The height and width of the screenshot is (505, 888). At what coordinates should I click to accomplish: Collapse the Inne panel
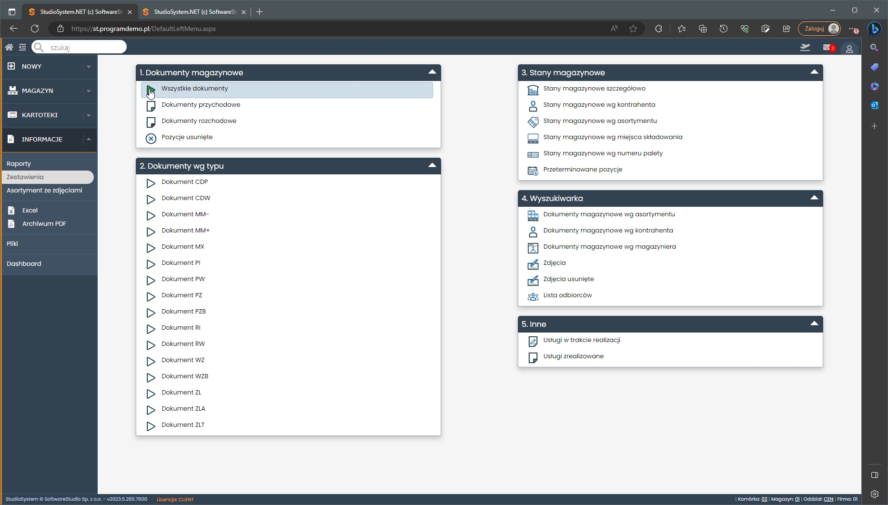click(x=814, y=324)
